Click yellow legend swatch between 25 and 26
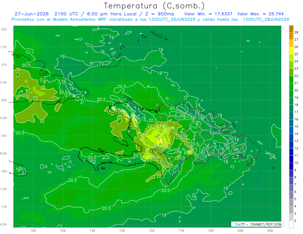303x234 pixels. [x=291, y=50]
